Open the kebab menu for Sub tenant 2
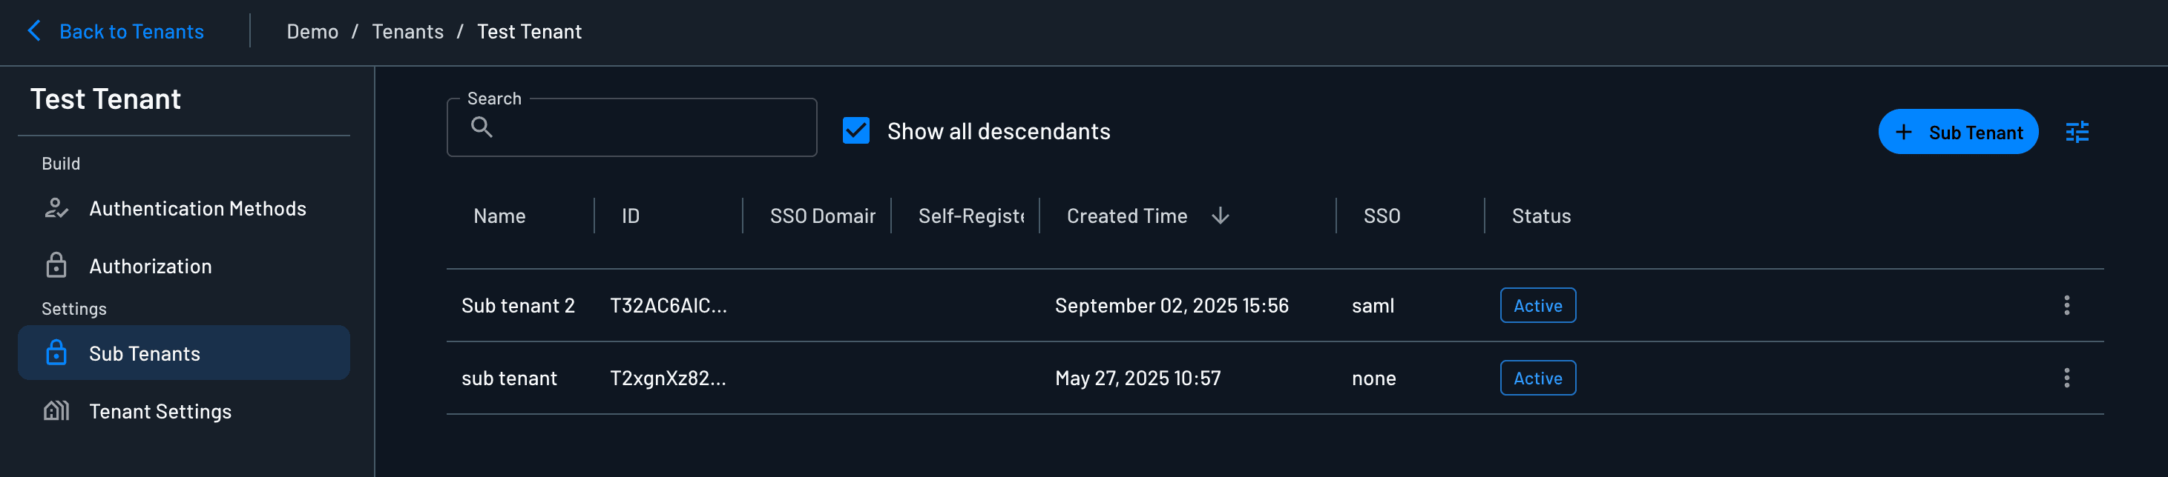 click(x=2068, y=305)
